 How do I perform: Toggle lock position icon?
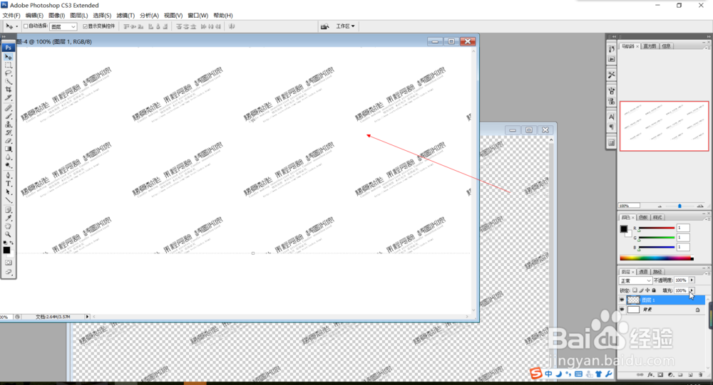pyautogui.click(x=647, y=290)
